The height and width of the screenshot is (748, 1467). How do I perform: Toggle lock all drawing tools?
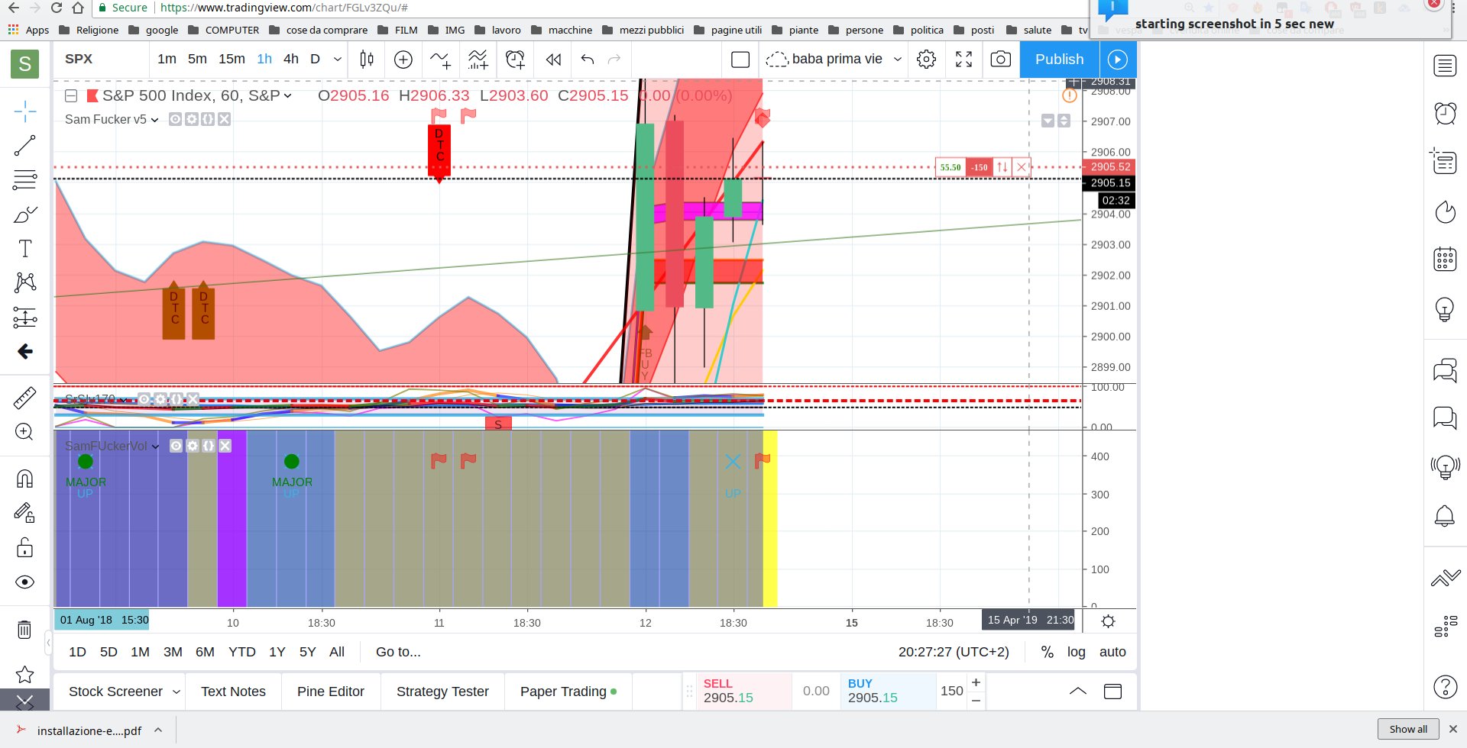[24, 547]
